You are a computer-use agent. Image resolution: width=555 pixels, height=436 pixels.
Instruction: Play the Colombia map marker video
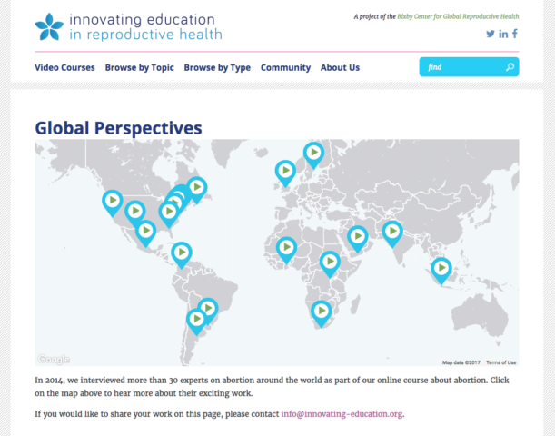[x=182, y=255]
